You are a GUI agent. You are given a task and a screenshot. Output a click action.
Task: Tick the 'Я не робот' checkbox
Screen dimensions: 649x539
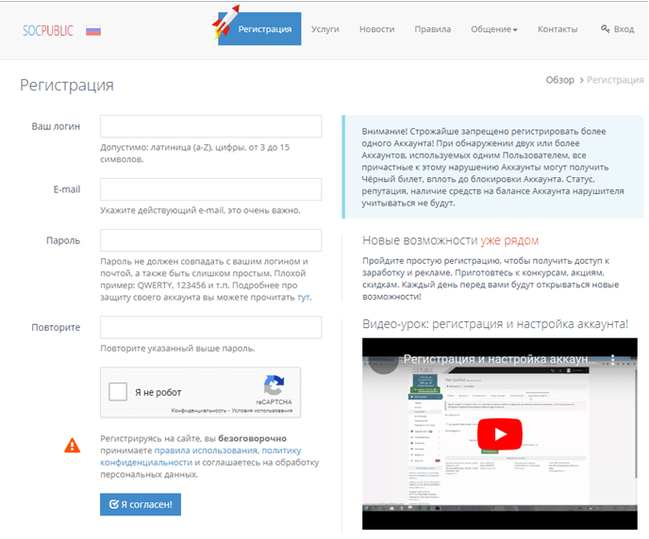[118, 392]
